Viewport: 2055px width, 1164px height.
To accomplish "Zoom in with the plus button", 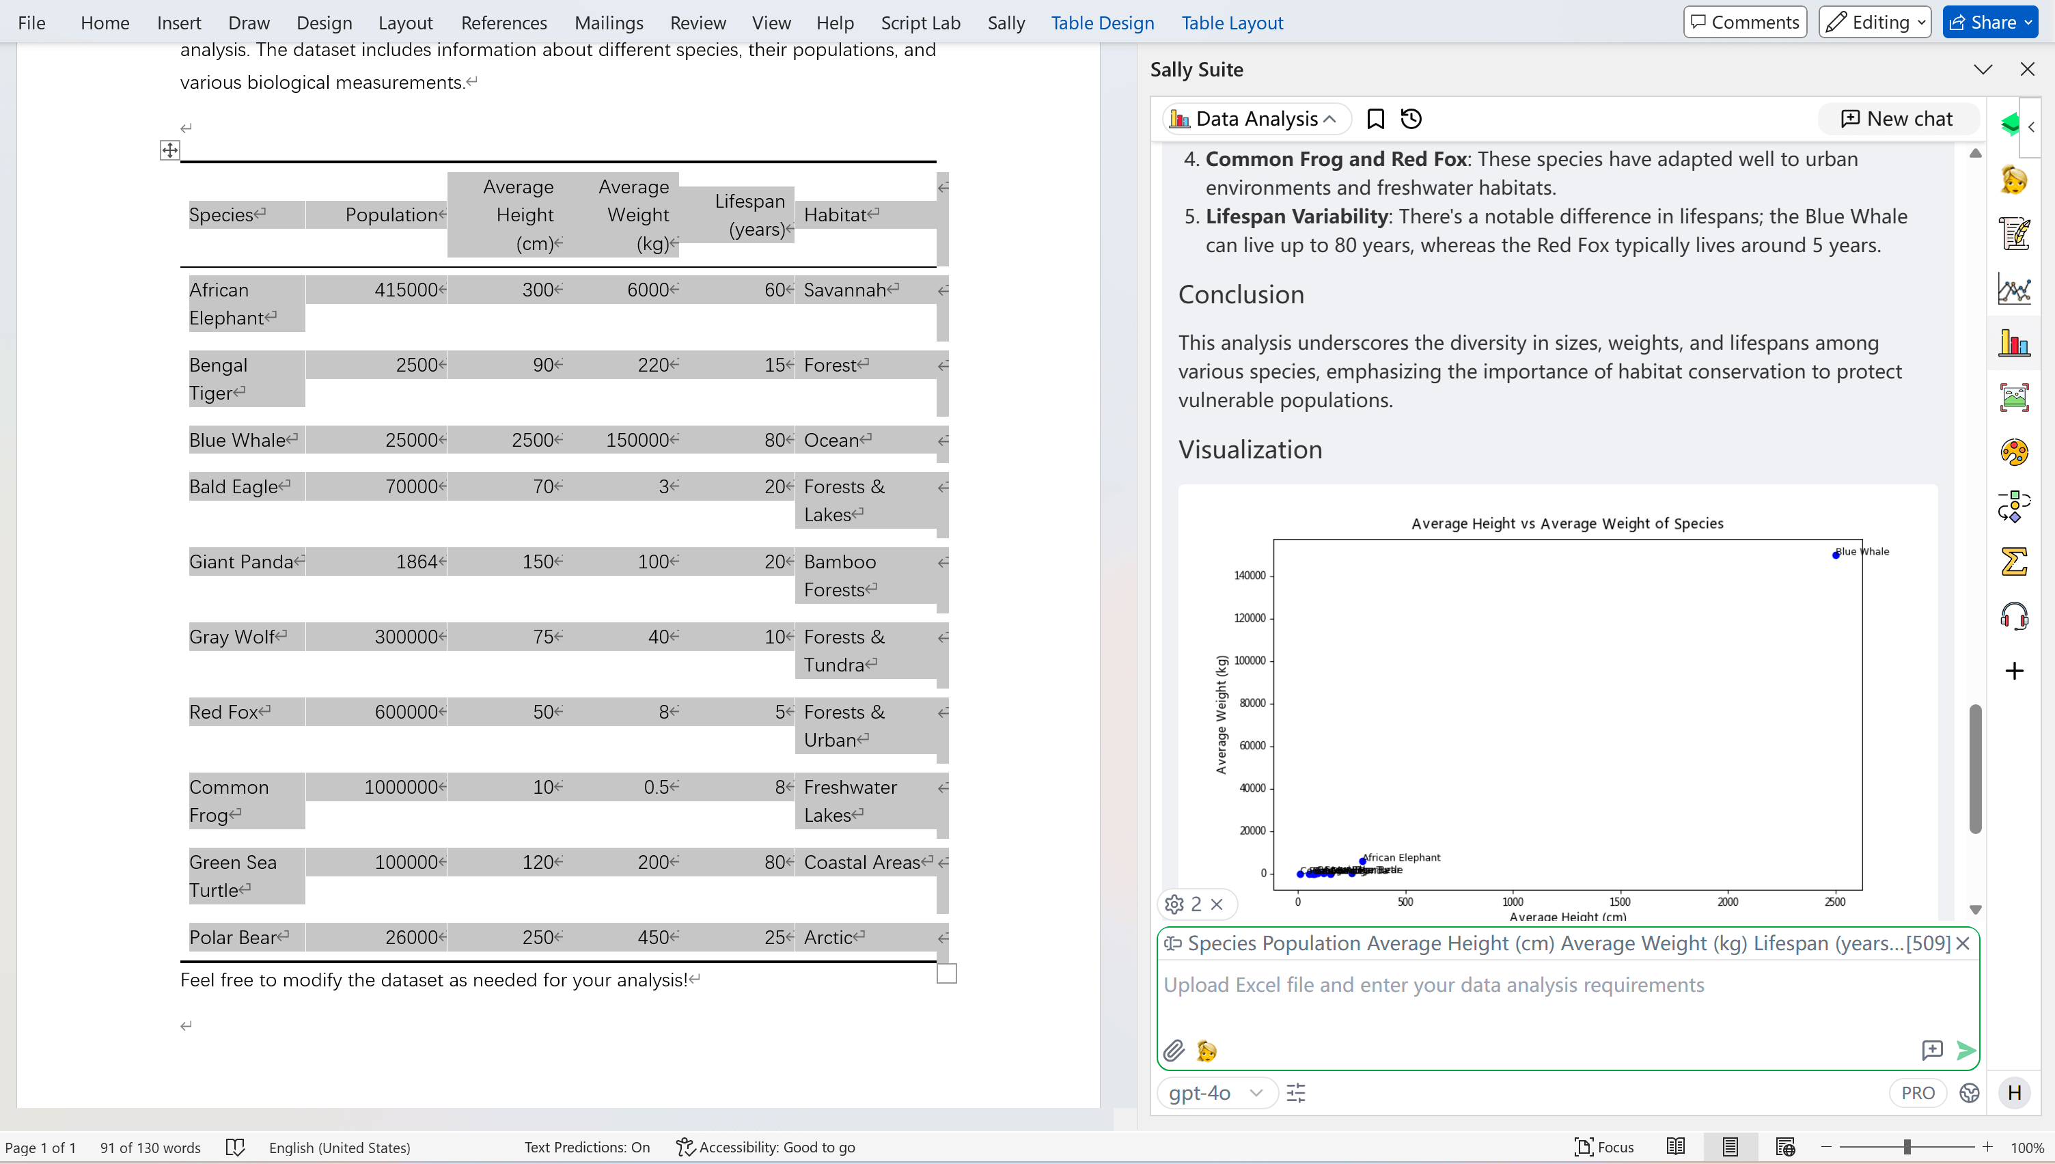I will pyautogui.click(x=1987, y=1147).
